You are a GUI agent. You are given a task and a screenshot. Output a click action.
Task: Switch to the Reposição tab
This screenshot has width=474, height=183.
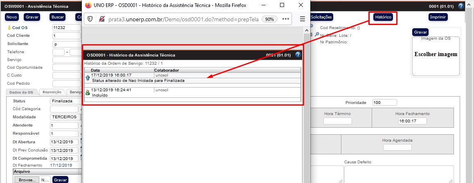point(52,92)
